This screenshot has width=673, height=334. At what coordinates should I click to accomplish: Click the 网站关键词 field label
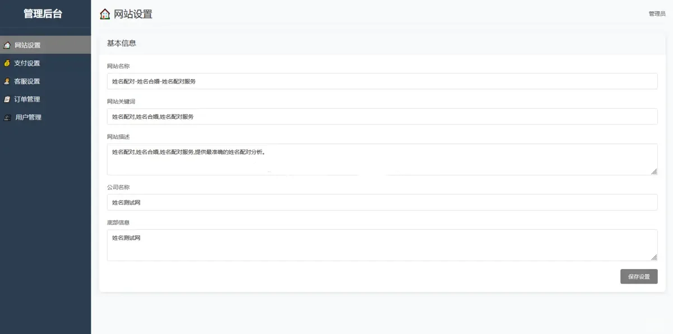point(121,101)
